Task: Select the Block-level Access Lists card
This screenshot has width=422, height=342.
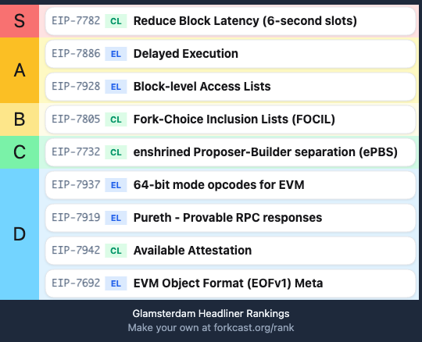Action: pos(231,87)
